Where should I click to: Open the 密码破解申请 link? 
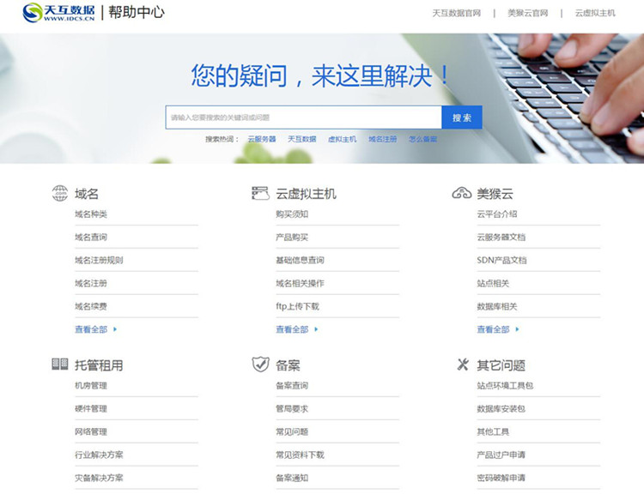[501, 478]
